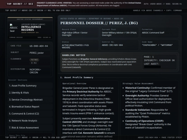Click Formation value ABSOC Command Staff
Image resolution: width=187 pixels, height=140 pixels.
point(153,33)
